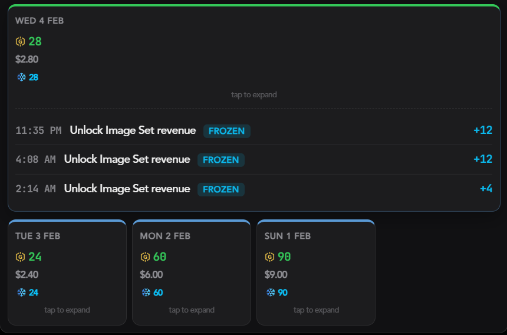The width and height of the screenshot is (507, 335).
Task: Open the 4:08 AM Unlock Image Set revenue entry
Action: [x=127, y=159]
